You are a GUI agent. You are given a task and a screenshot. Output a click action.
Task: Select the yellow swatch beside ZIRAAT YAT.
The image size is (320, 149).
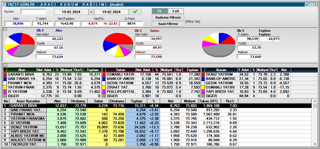point(104,87)
